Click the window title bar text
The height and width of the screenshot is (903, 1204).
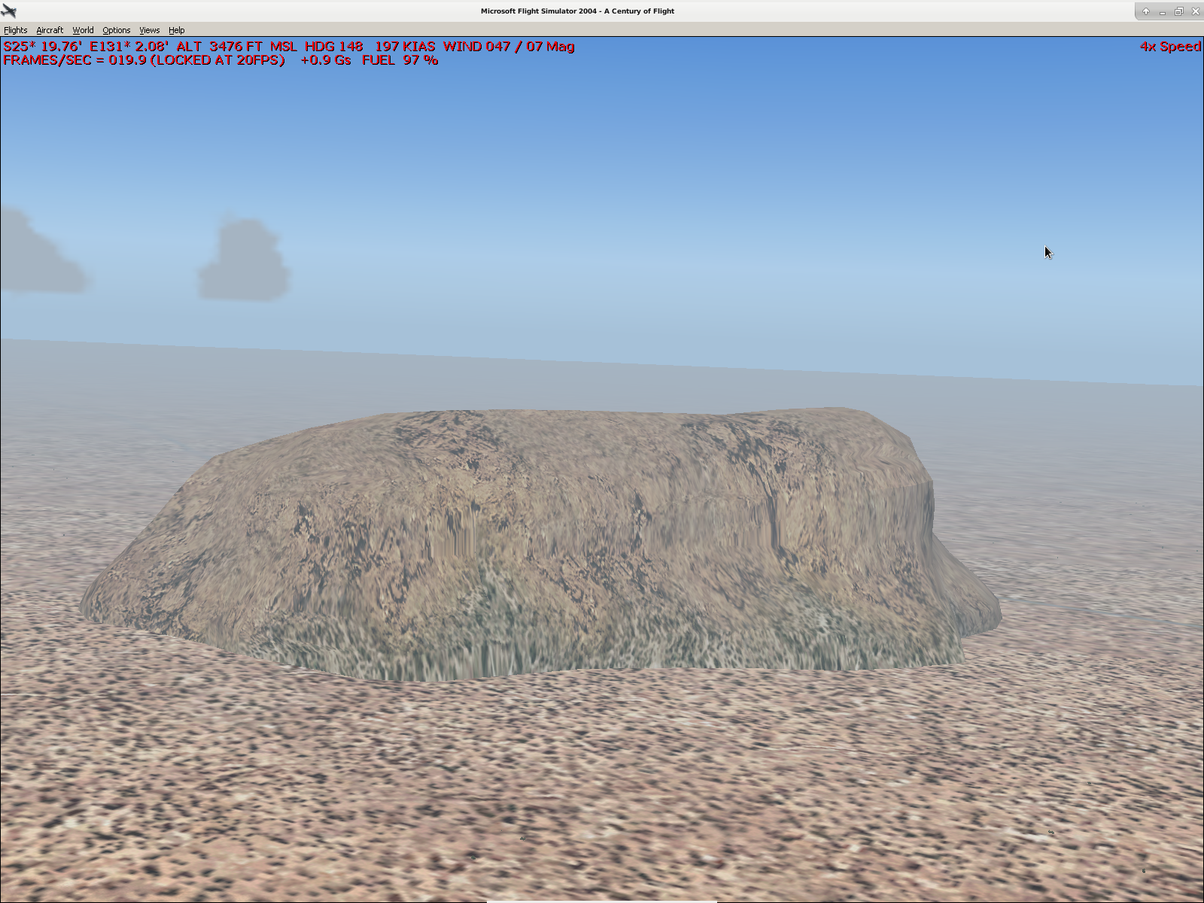coord(577,11)
